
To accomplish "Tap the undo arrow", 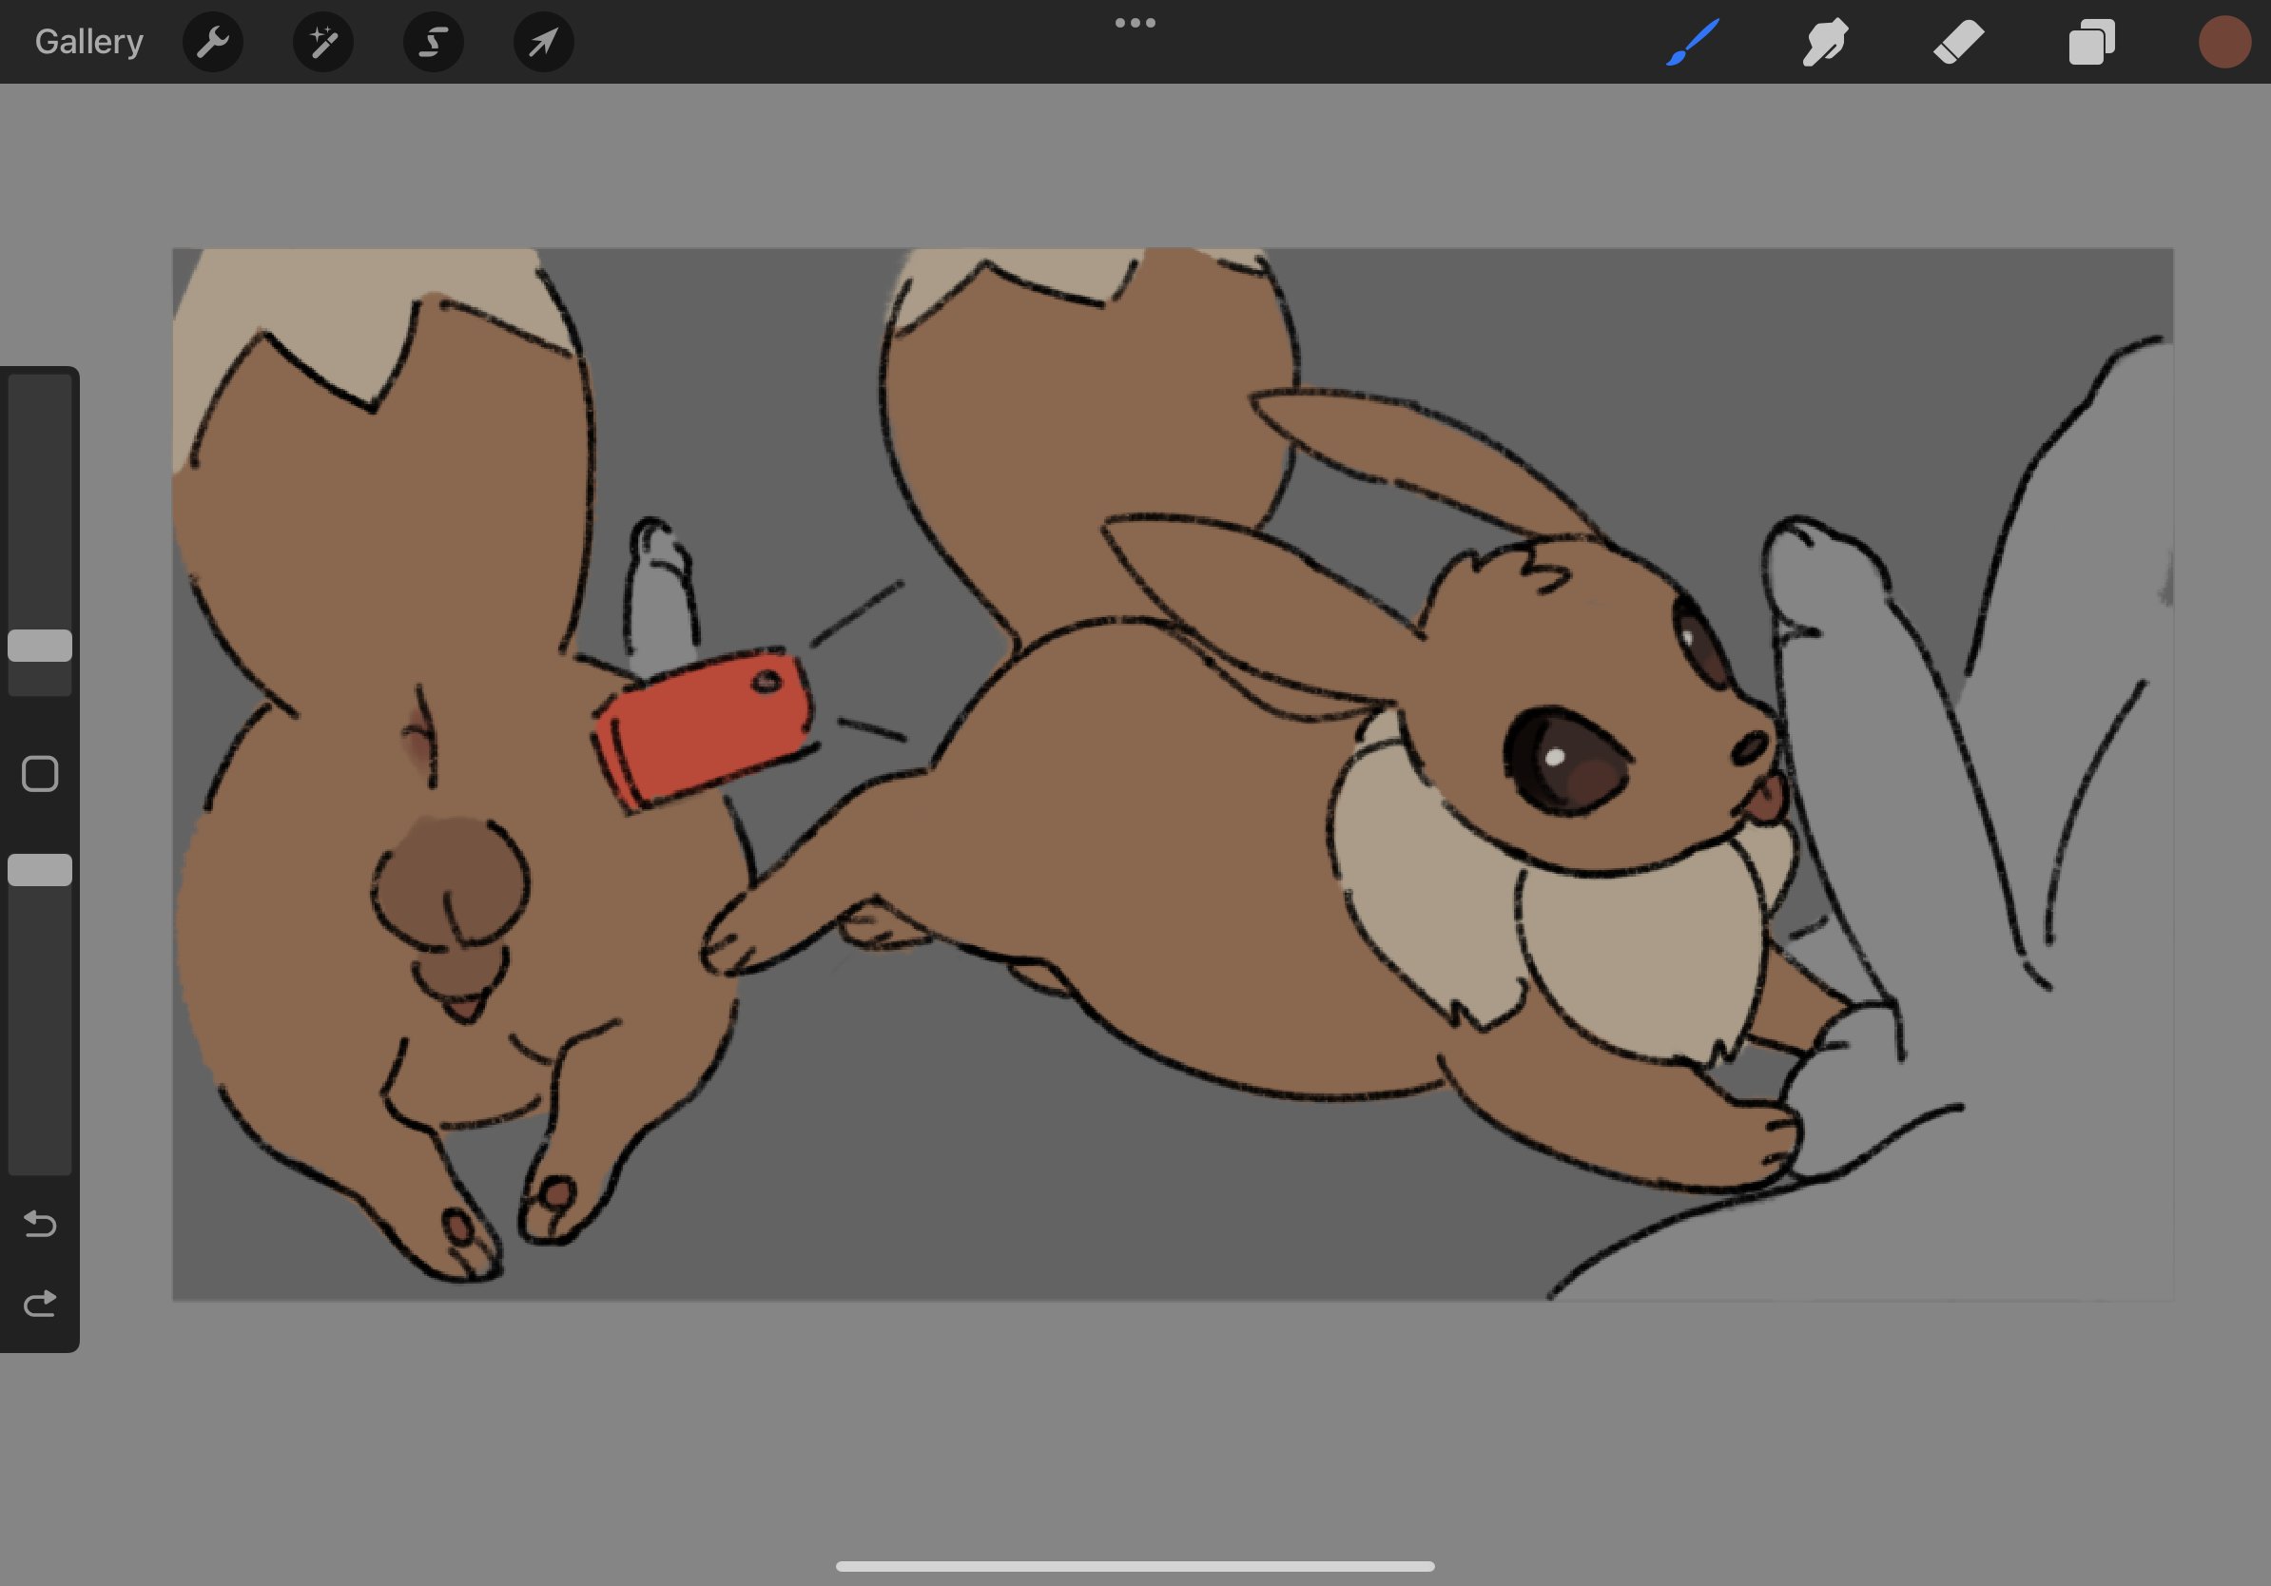I will [40, 1224].
